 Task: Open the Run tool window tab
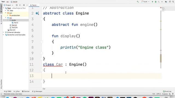[x=17, y=91]
